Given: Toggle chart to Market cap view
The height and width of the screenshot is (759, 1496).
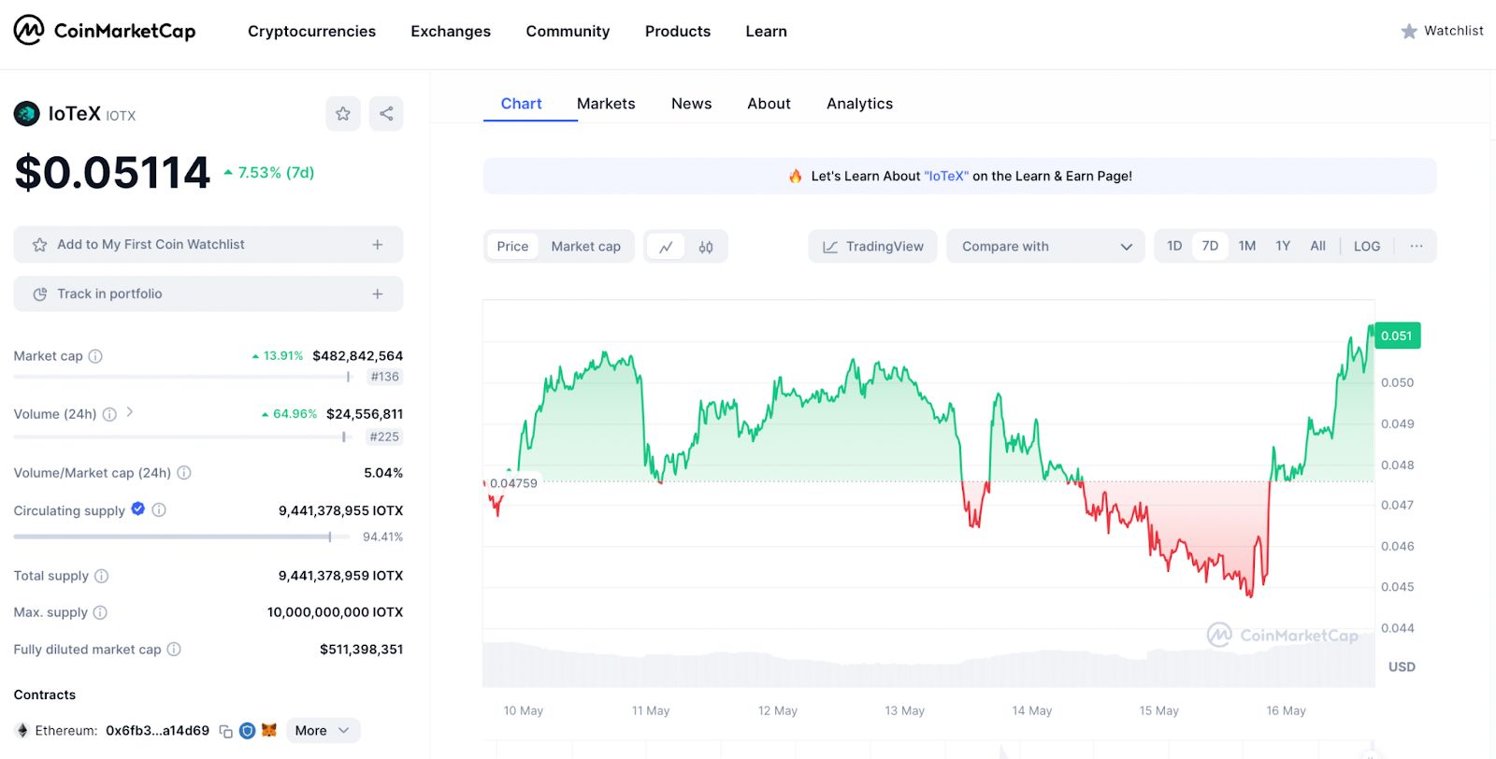Looking at the screenshot, I should point(585,247).
